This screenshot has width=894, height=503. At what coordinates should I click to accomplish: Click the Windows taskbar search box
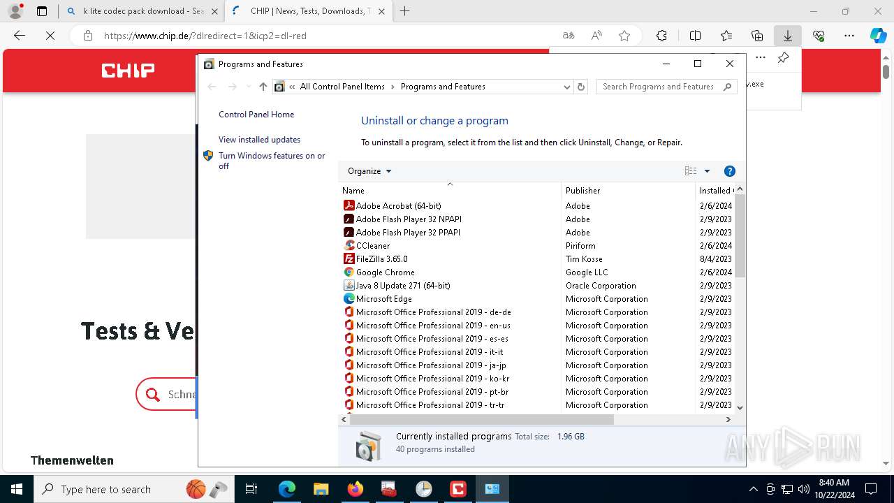pyautogui.click(x=133, y=489)
